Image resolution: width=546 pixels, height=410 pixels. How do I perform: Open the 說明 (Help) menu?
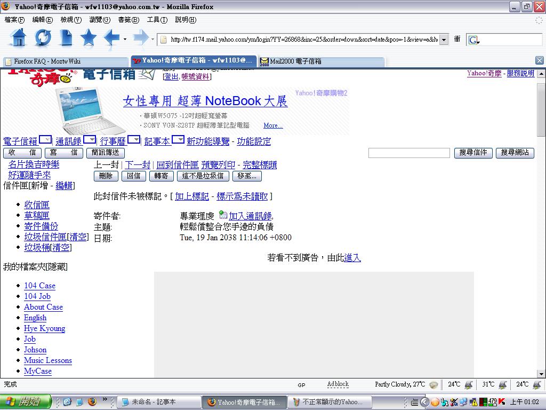186,20
